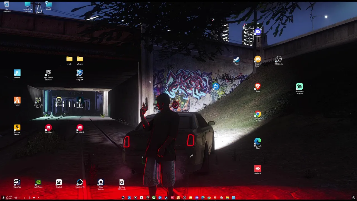Open Discord Canary from the taskbar
357x201 pixels.
pyautogui.click(x=190, y=198)
